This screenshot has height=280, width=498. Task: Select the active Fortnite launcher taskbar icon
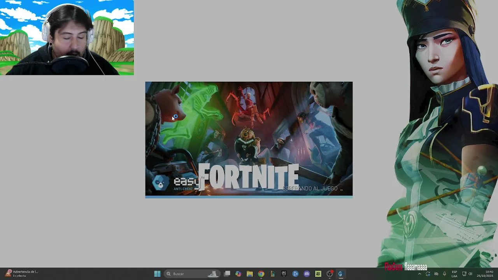coord(341,274)
